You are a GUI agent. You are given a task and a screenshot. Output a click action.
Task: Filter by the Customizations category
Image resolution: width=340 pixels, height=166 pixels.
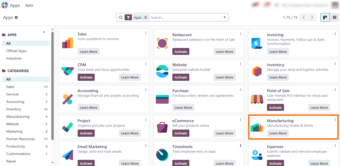tap(26, 154)
